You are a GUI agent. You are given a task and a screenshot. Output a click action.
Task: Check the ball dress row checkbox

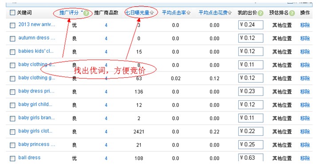12,159
